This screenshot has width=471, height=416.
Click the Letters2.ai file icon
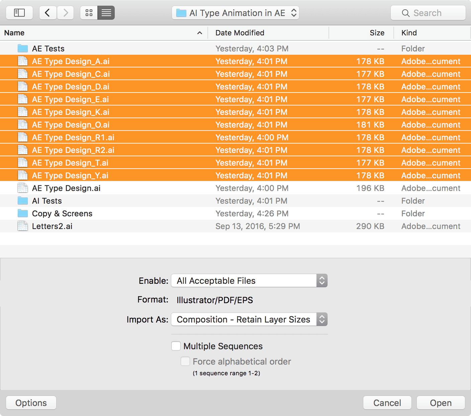[x=23, y=226]
